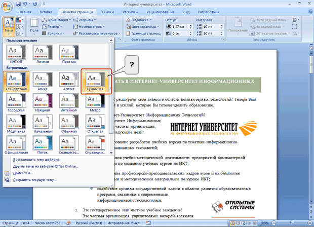The width and height of the screenshot is (314, 227).
Task: Open the Положение position button
Action: [x=238, y=26]
